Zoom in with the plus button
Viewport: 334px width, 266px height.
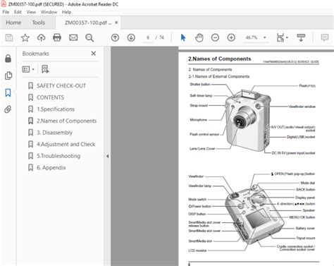tap(231, 37)
